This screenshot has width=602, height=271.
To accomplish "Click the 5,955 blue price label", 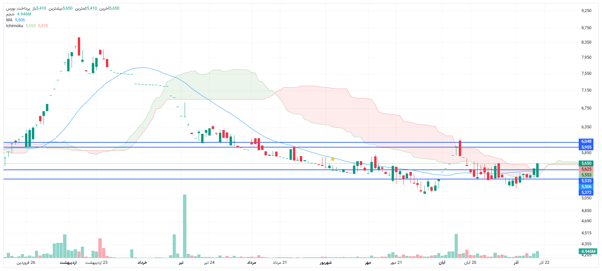I will 586,147.
